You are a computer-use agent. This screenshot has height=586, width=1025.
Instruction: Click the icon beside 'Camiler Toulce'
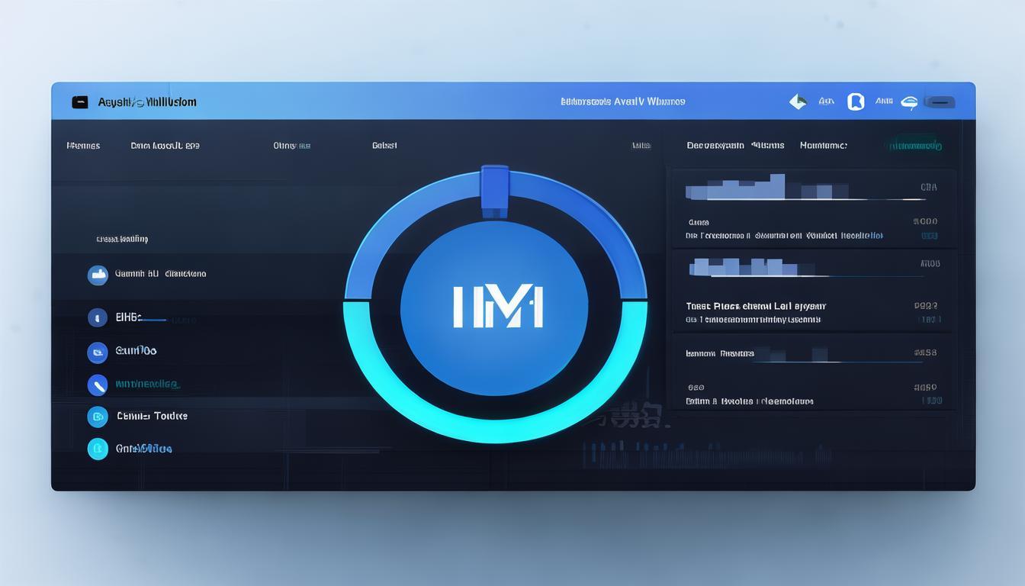pos(98,417)
